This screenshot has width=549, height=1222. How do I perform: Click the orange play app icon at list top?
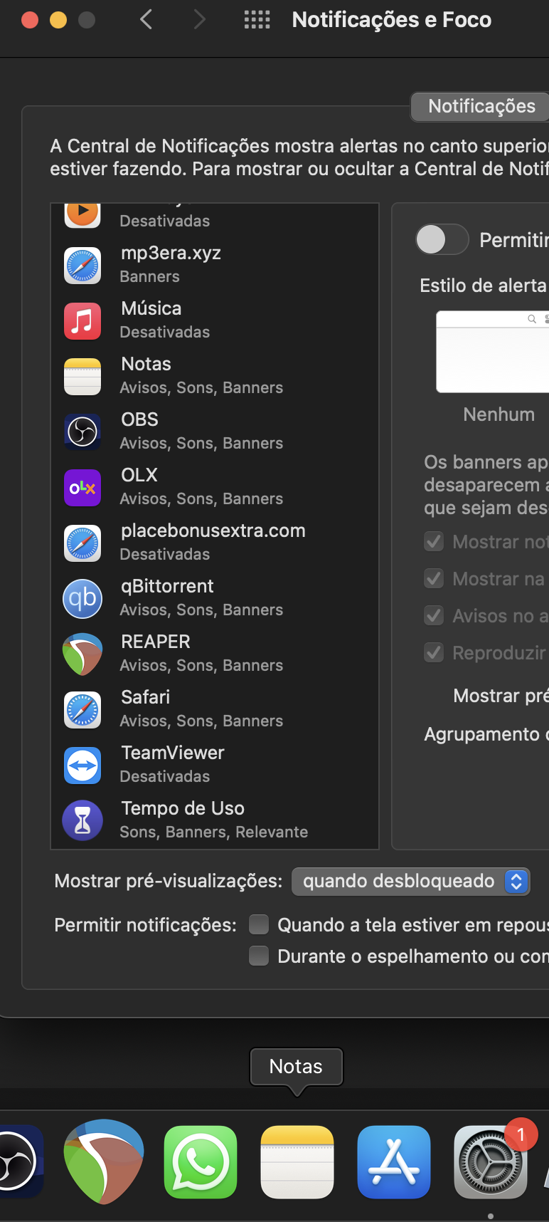coord(82,214)
